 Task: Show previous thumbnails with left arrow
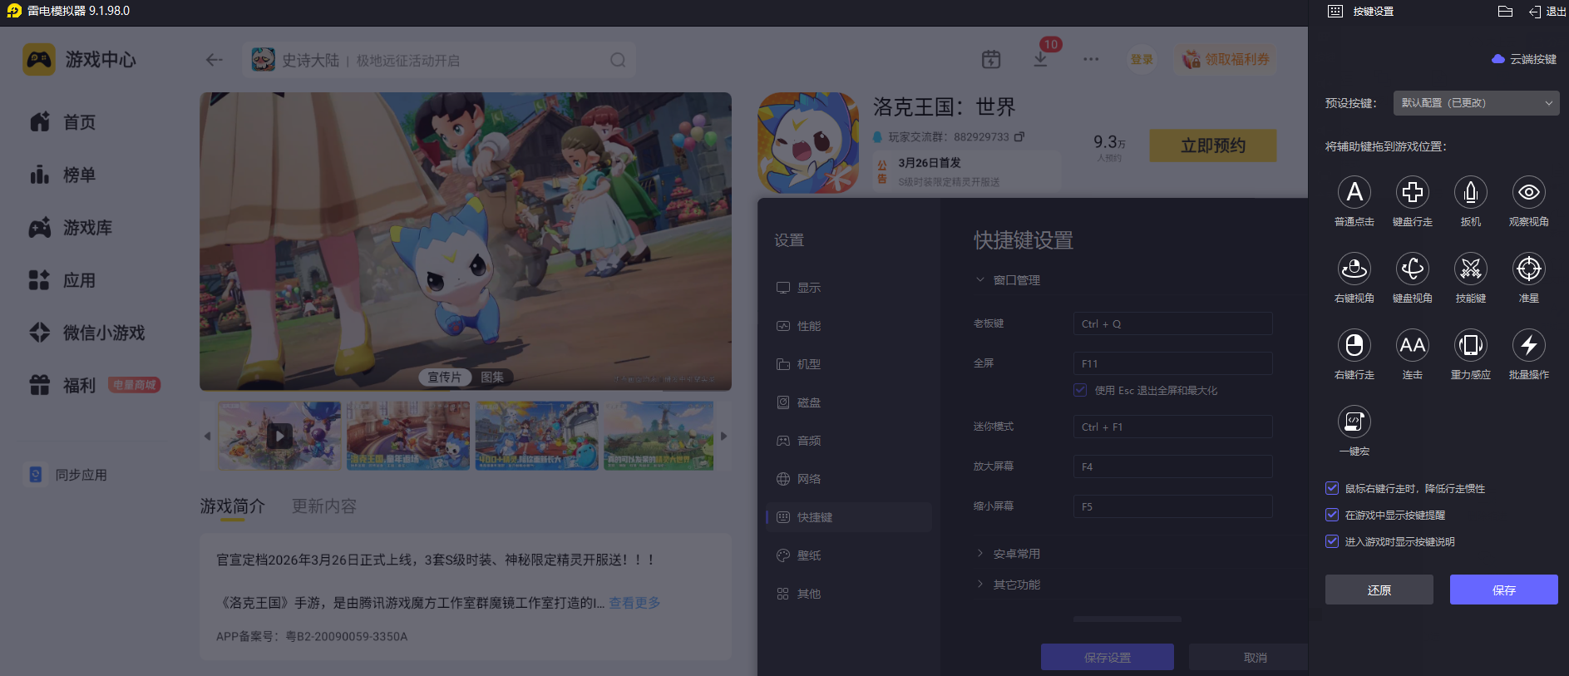(207, 436)
